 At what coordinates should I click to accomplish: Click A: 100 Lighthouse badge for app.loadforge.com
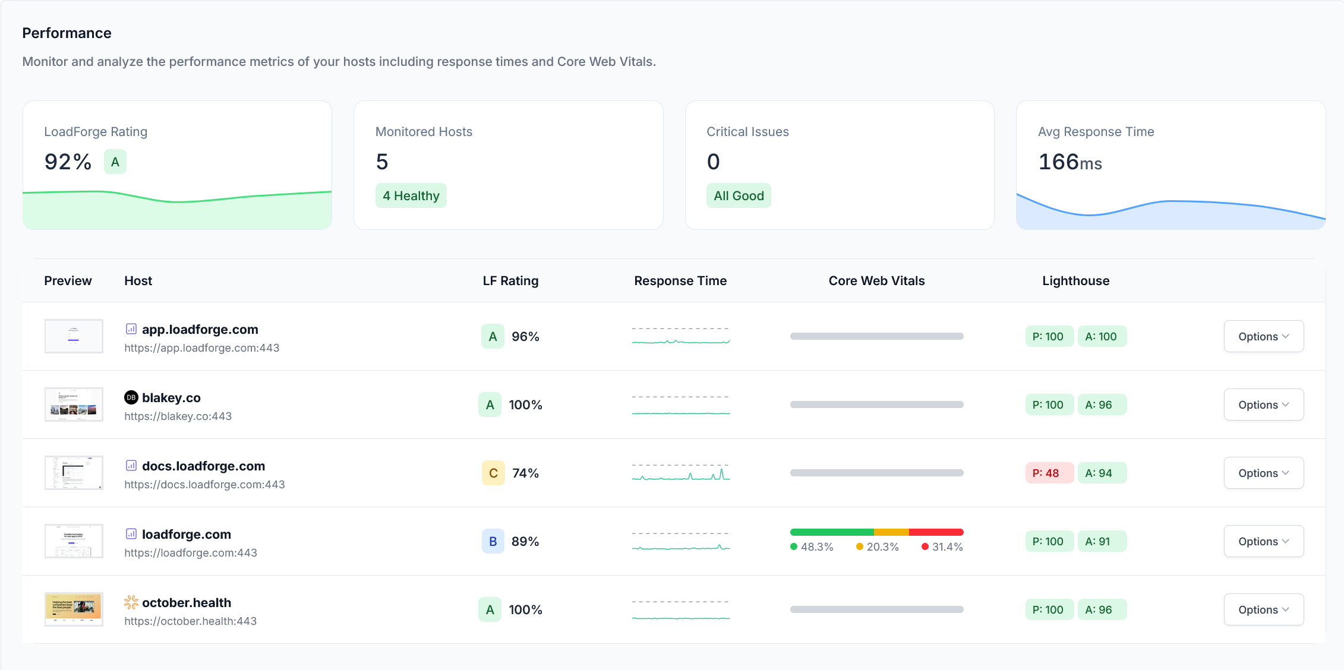(x=1102, y=336)
